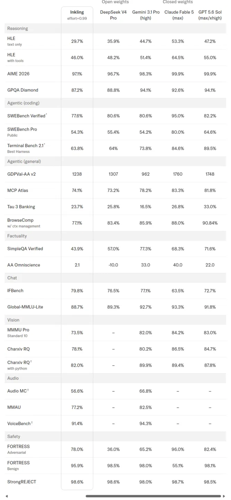This screenshot has width=231, height=500.
Task: Click the horizontal scrollbar thumb
Action: click(153, 496)
